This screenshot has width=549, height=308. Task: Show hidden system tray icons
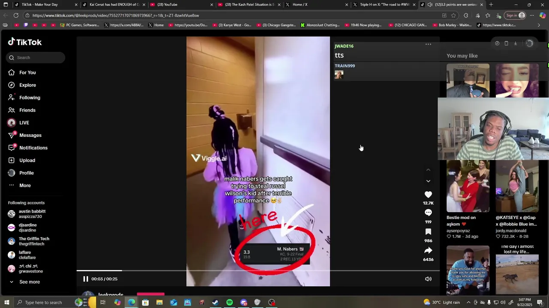pyautogui.click(x=468, y=302)
